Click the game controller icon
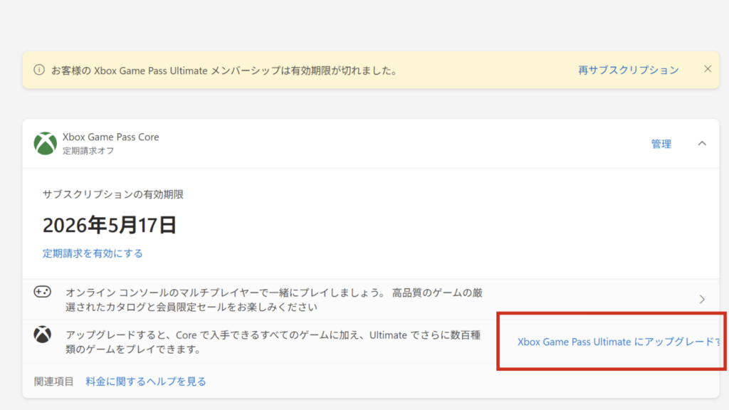 (x=42, y=292)
